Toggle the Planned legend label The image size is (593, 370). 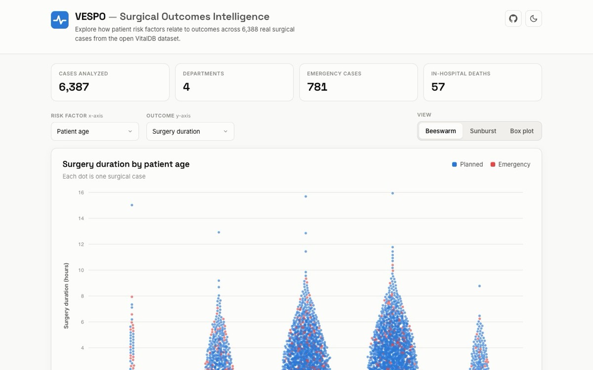pyautogui.click(x=471, y=164)
